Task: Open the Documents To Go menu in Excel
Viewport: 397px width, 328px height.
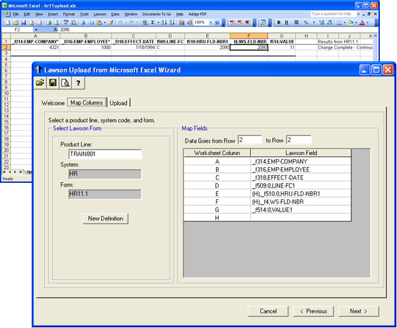Action: pyautogui.click(x=157, y=14)
